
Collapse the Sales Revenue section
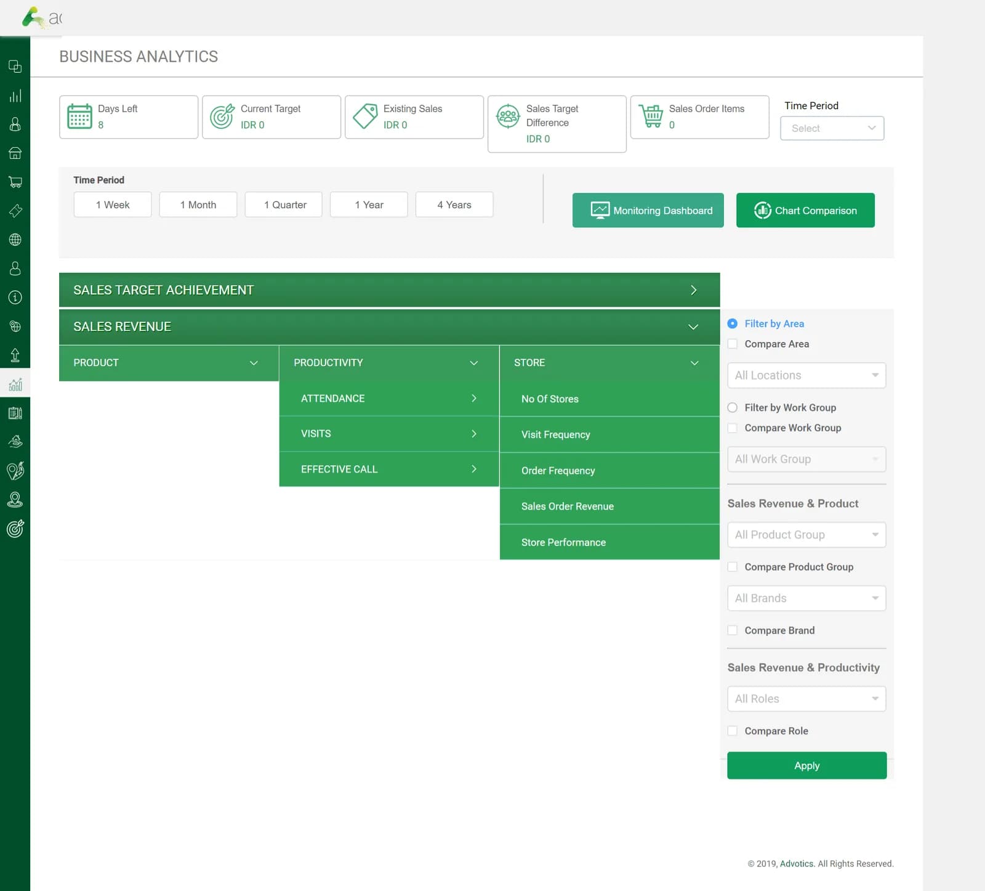(389, 327)
